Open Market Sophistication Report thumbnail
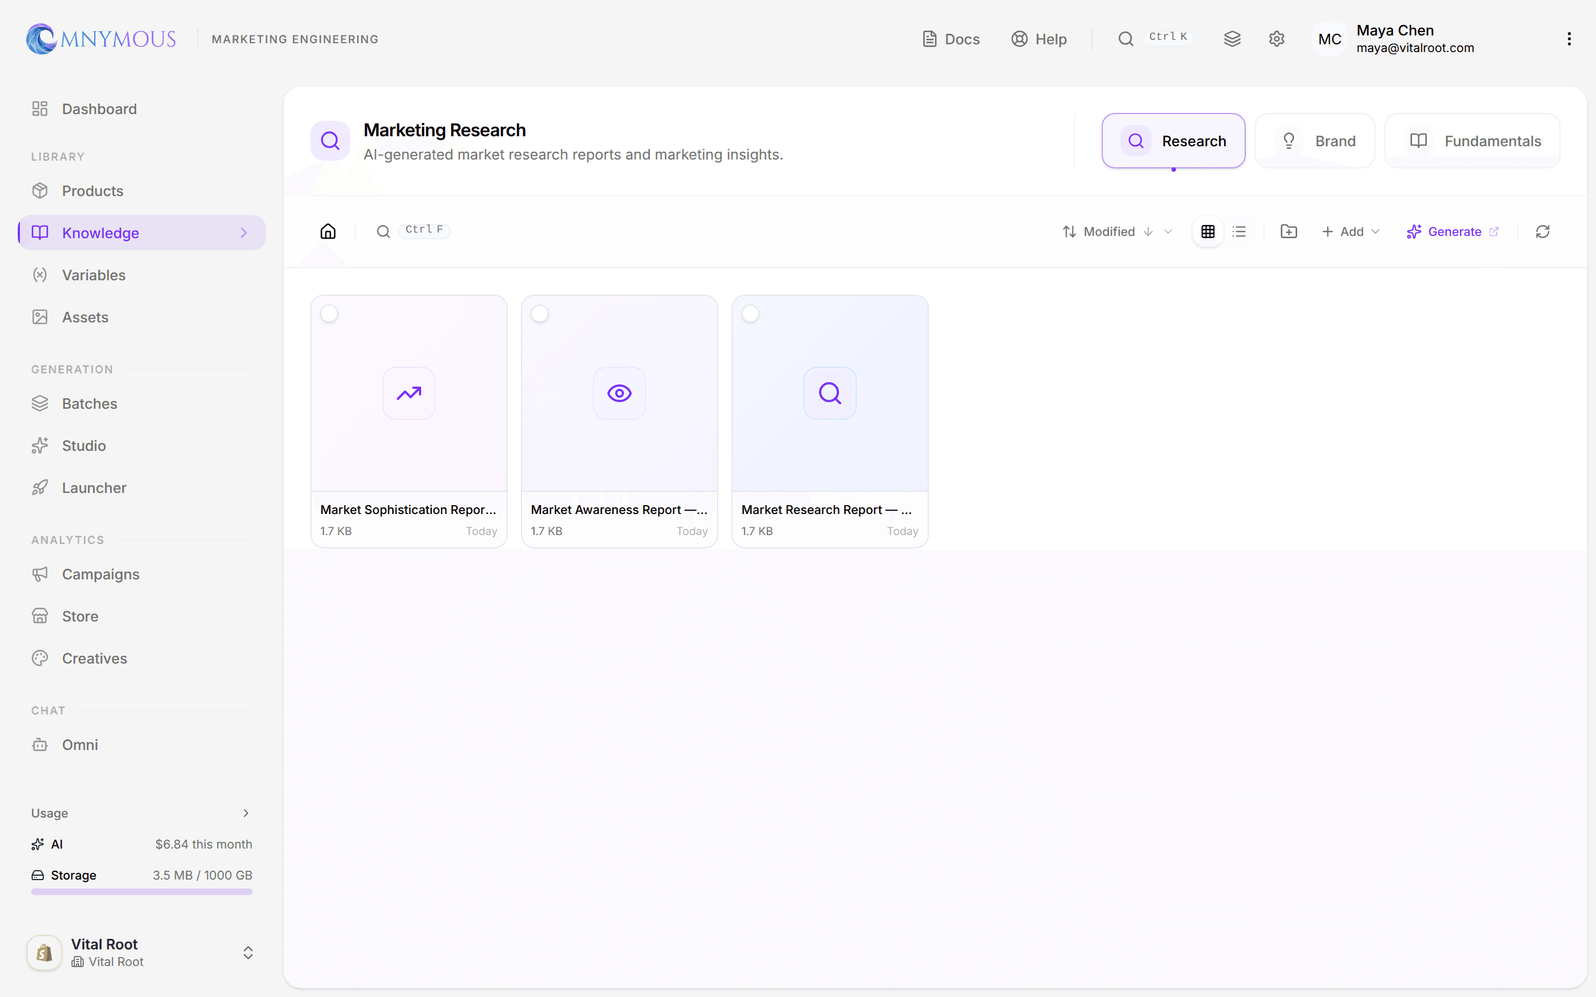Viewport: 1596px width, 997px height. click(x=409, y=393)
